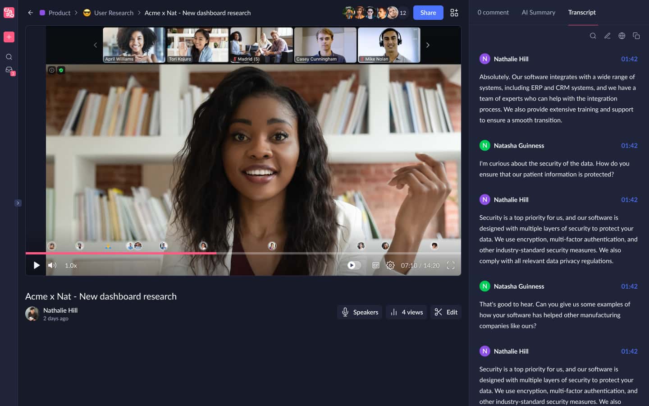Viewport: 649px width, 406px height.
Task: Trim the video with the Edit scissors button
Action: pyautogui.click(x=446, y=312)
